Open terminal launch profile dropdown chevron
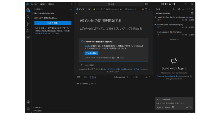Screen dimensions: 221x115 [129, 77]
